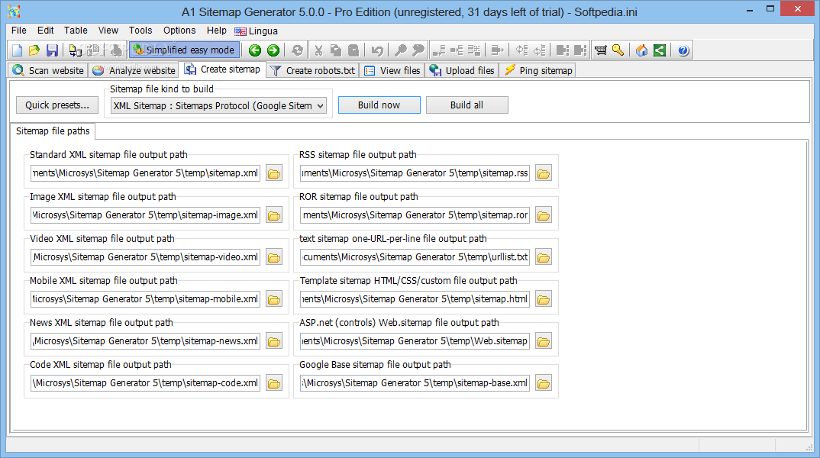Open the File menu
This screenshot has width=820, height=458.
click(19, 31)
